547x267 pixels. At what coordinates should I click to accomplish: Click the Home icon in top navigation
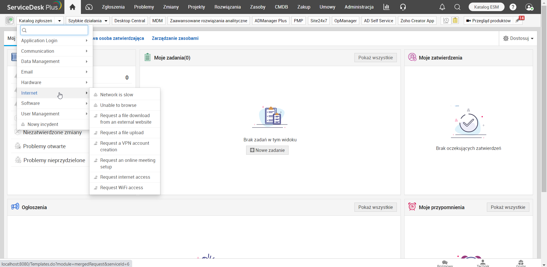click(72, 7)
